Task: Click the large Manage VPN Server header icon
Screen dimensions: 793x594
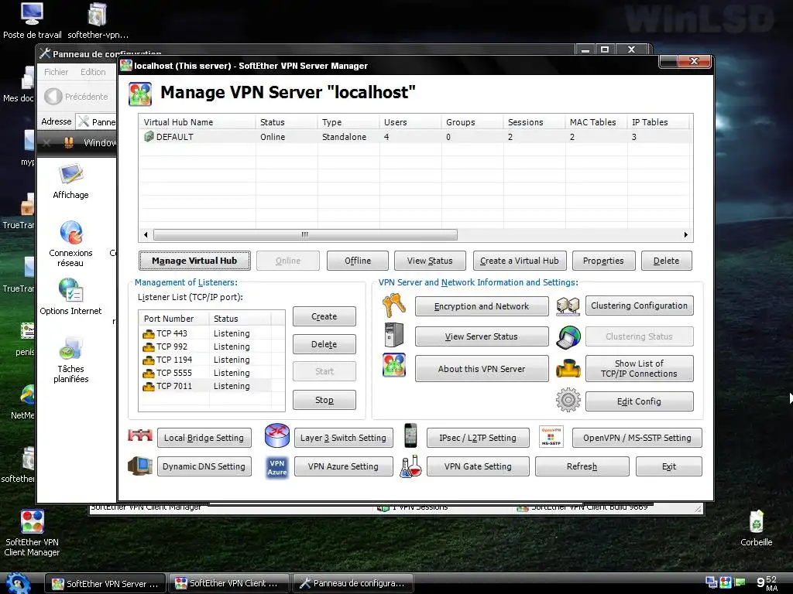Action: [140, 94]
